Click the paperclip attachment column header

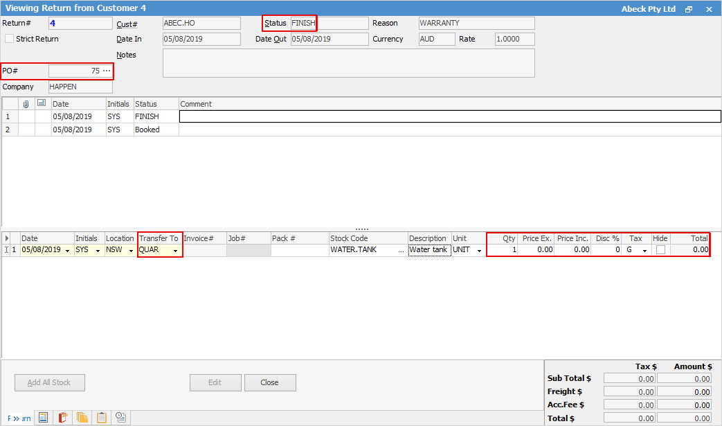[x=26, y=104]
